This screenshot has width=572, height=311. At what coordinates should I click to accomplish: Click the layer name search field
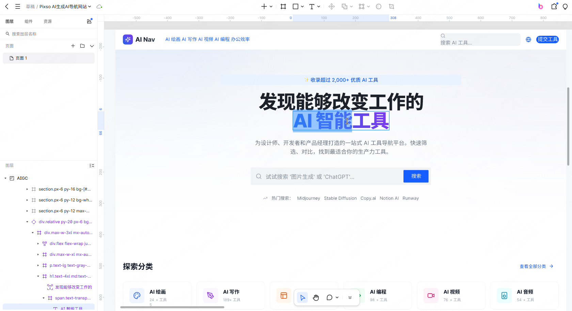(49, 34)
